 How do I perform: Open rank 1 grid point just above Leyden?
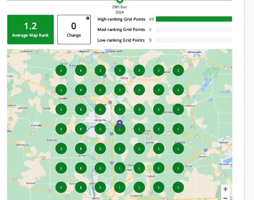pyautogui.click(x=61, y=90)
